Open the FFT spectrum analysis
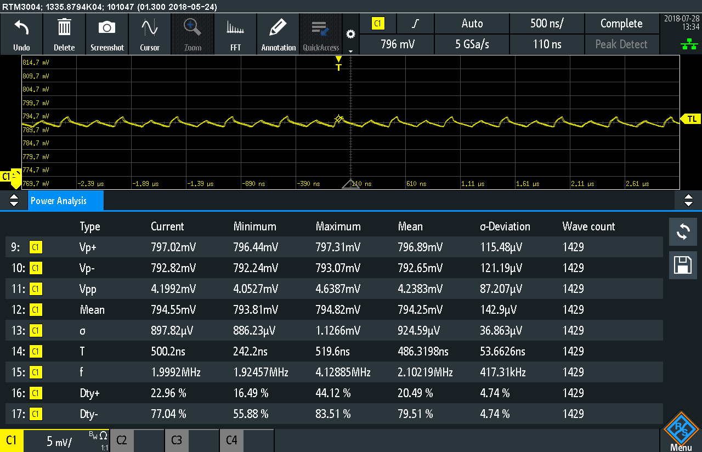The width and height of the screenshot is (702, 452). pyautogui.click(x=235, y=28)
